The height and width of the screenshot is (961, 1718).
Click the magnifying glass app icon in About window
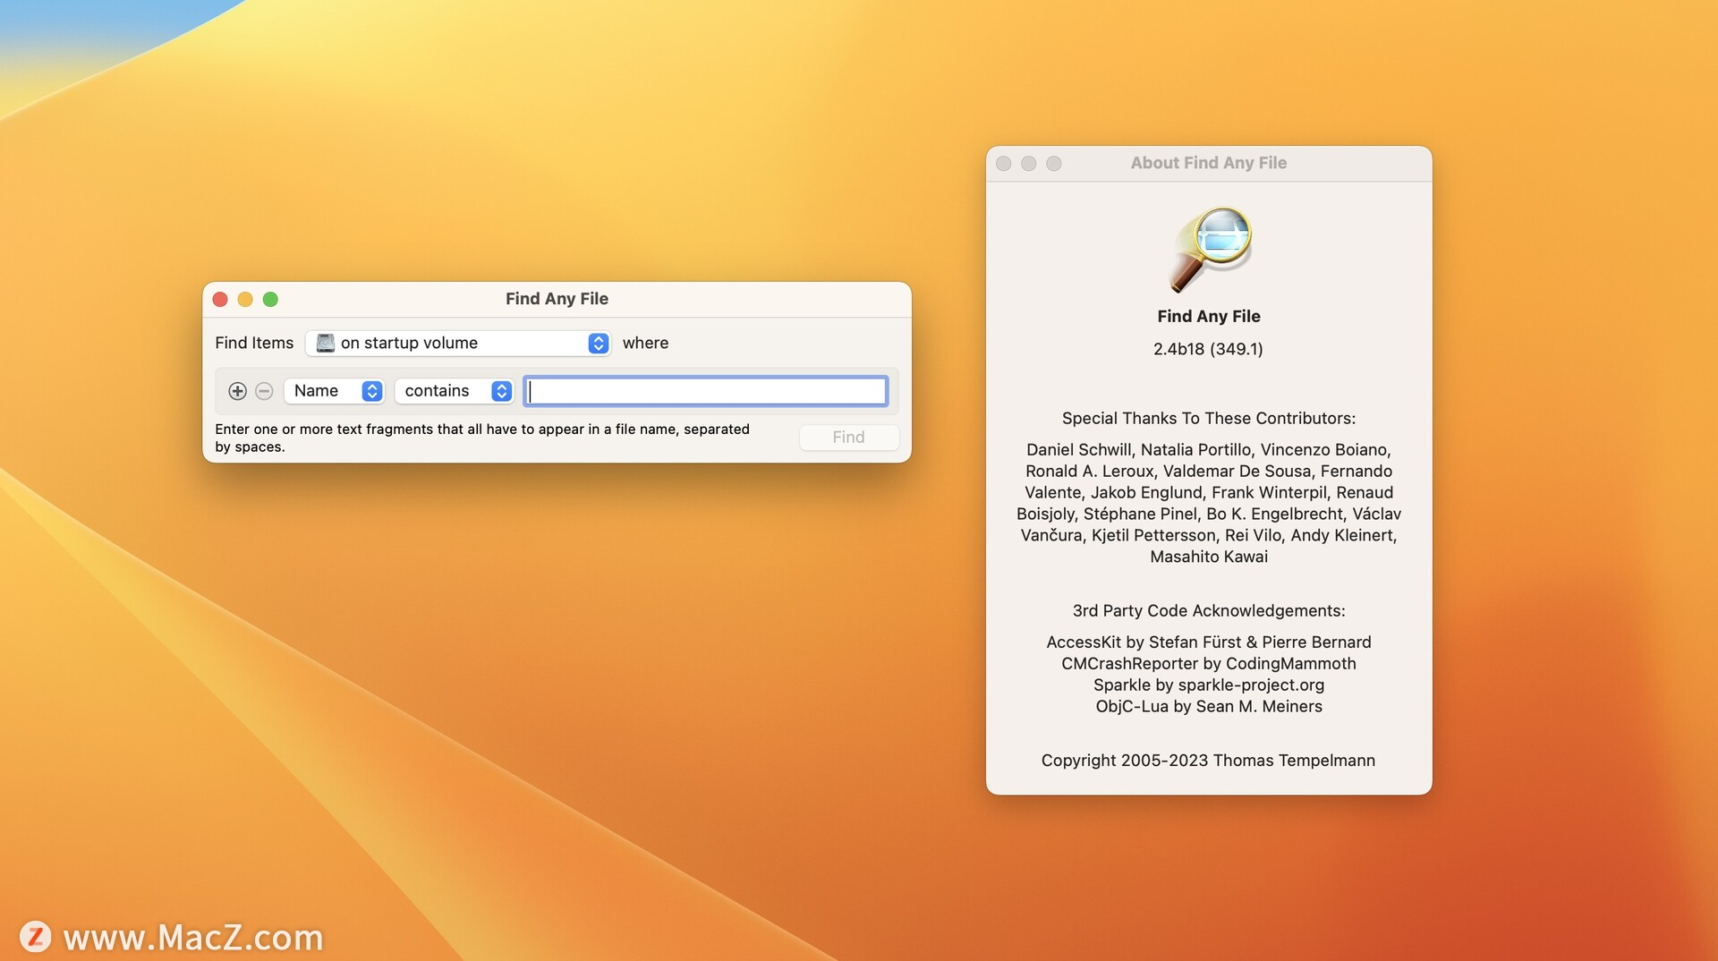tap(1210, 250)
